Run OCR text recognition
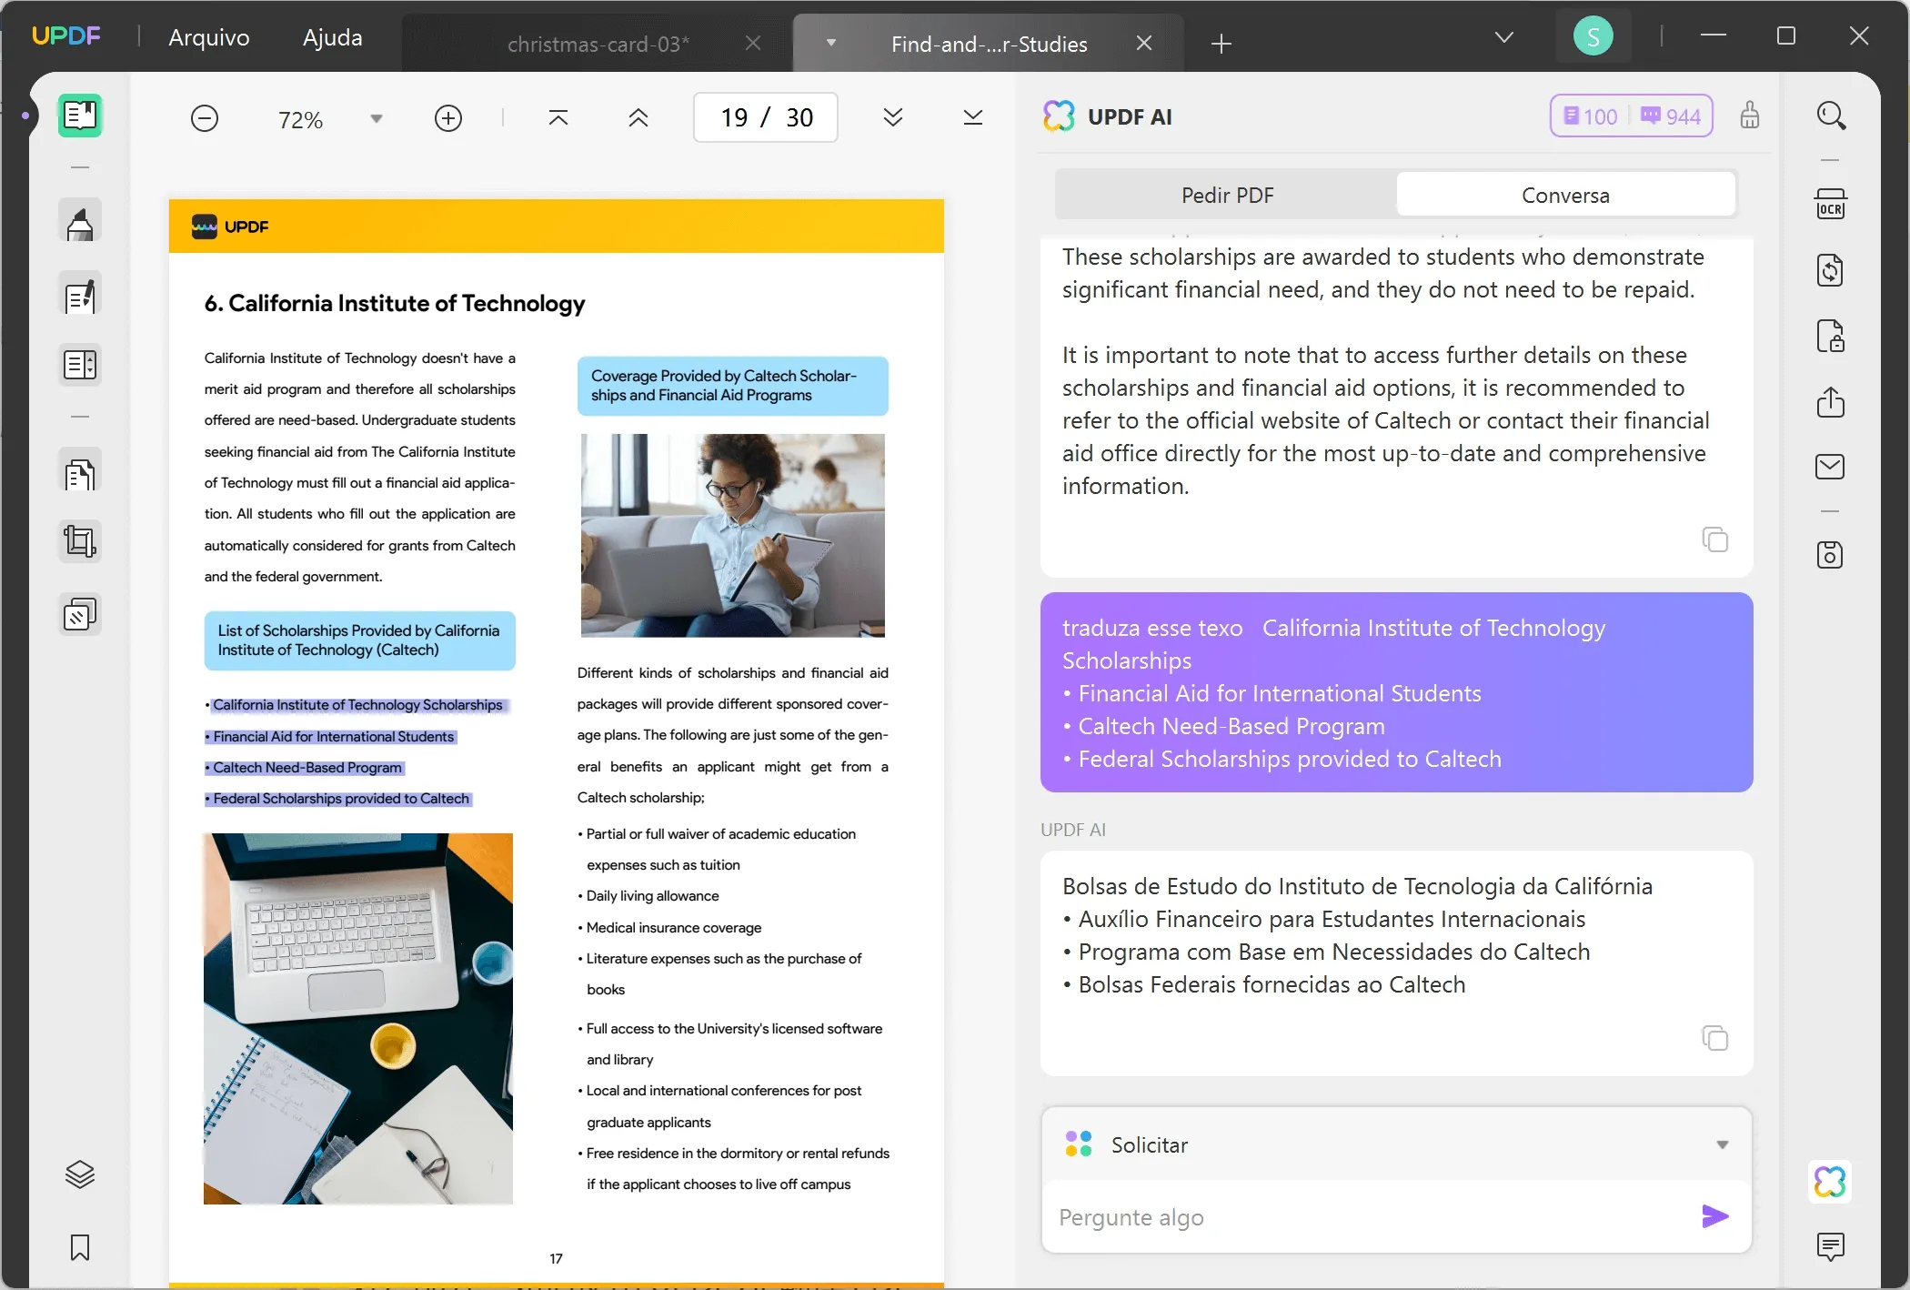 pos(1831,205)
